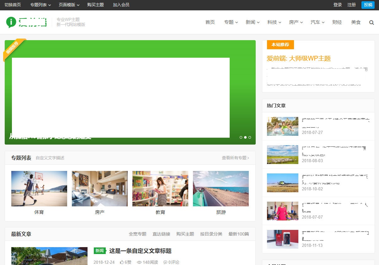Open the 查看所有专题 link
The image size is (379, 265).
(236, 158)
